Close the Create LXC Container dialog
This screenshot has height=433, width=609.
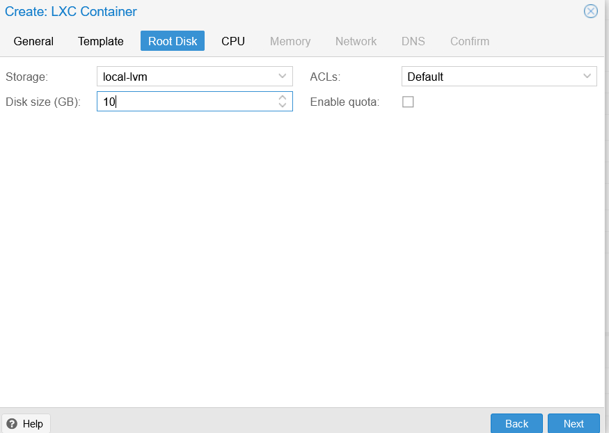click(x=590, y=11)
